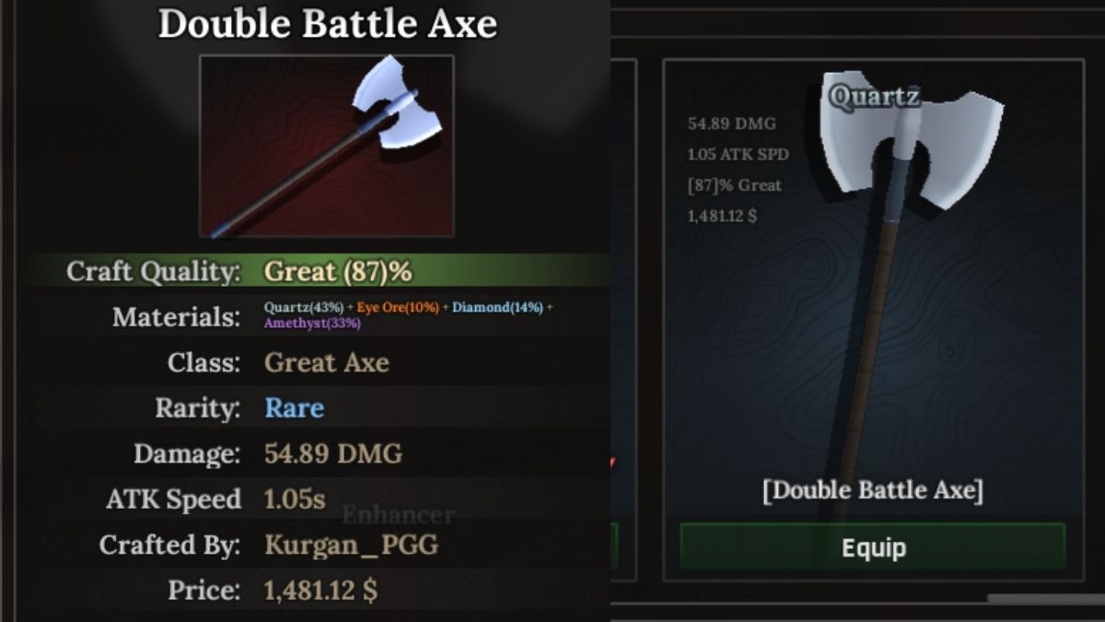Screen dimensions: 1105x622
Task: Click the Diamond(14%) material text
Action: [x=498, y=307]
